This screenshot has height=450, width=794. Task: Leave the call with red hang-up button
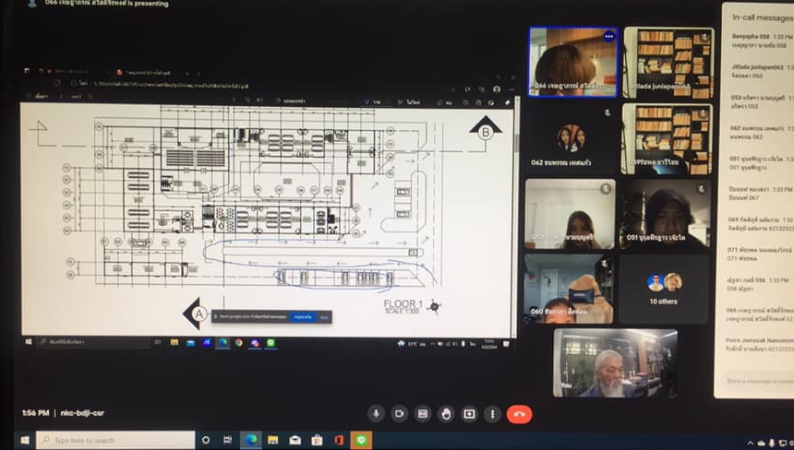pyautogui.click(x=520, y=413)
